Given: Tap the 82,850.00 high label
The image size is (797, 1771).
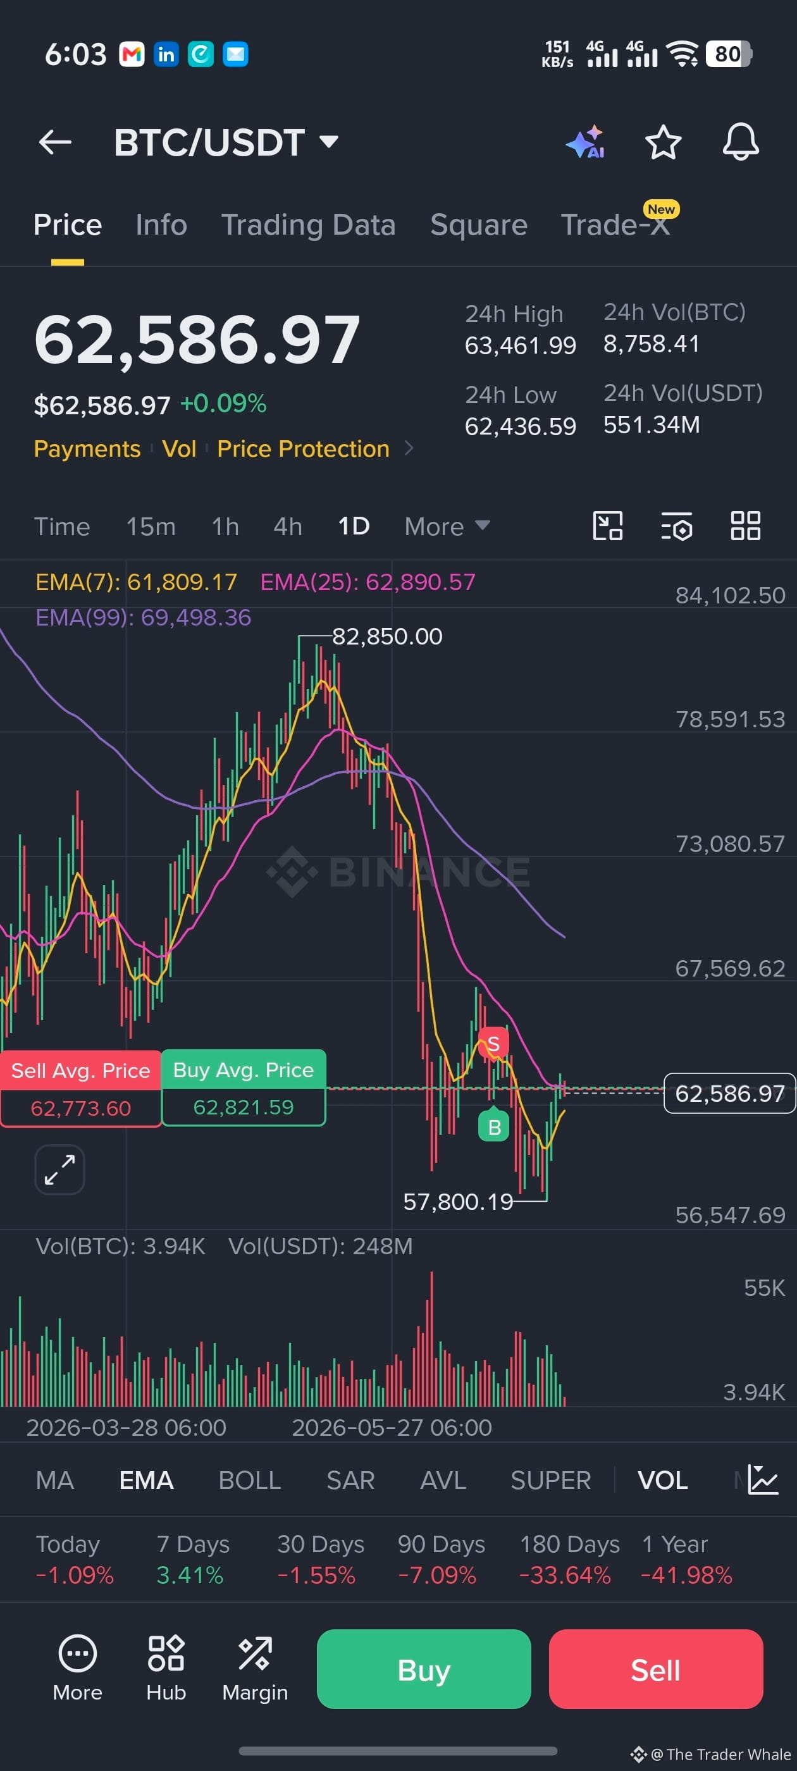Looking at the screenshot, I should pos(387,636).
